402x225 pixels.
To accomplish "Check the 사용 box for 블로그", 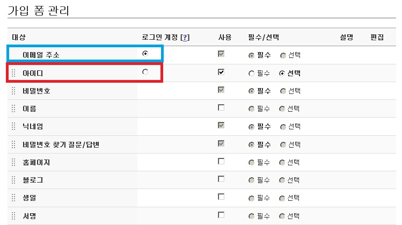I will point(221,179).
